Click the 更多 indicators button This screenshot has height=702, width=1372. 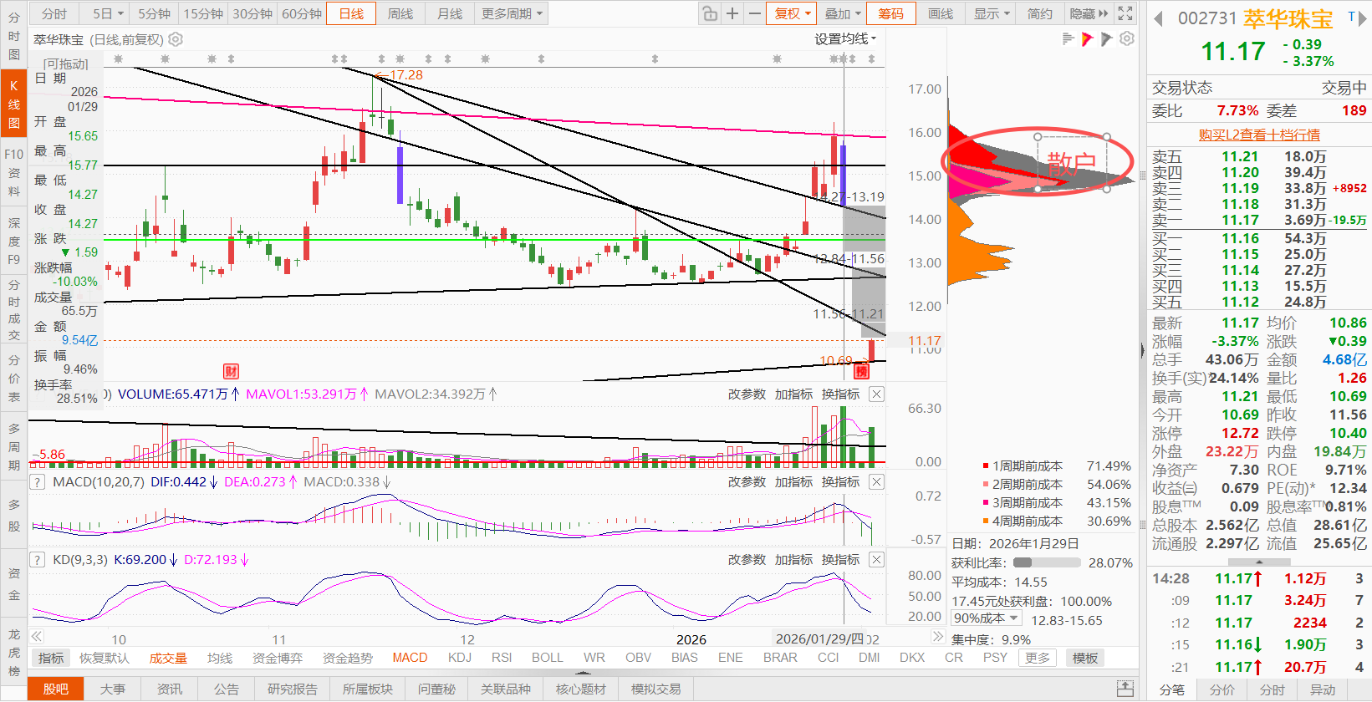[x=1038, y=658]
